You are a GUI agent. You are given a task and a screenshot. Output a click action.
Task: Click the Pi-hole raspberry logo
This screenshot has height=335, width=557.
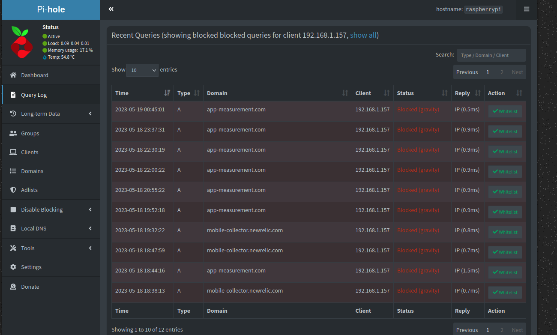pos(21,42)
